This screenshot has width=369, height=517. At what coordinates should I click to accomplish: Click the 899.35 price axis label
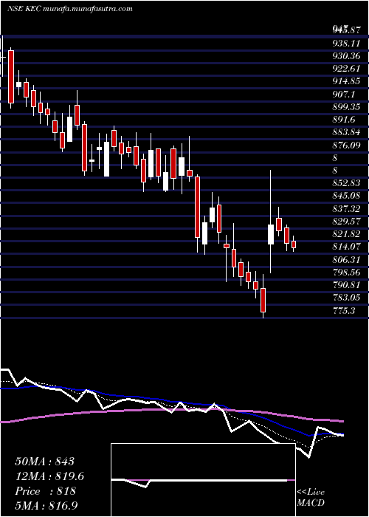point(346,107)
